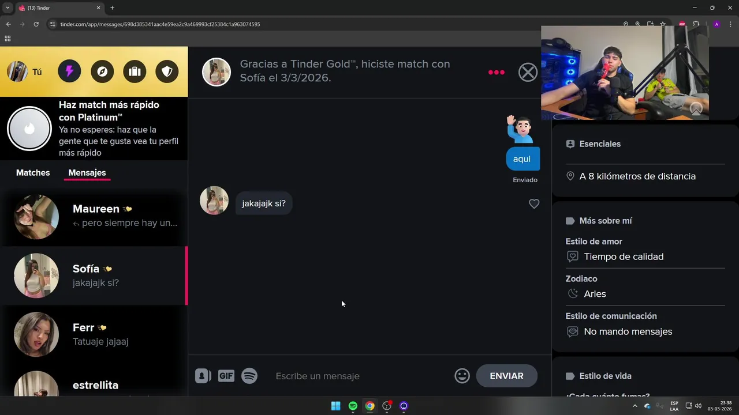Open the GIF picker
The height and width of the screenshot is (415, 739).
click(226, 376)
